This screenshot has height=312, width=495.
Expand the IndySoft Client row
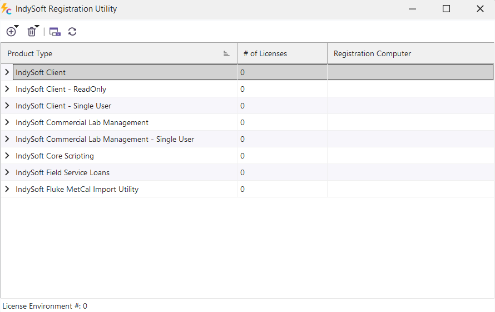tap(7, 72)
